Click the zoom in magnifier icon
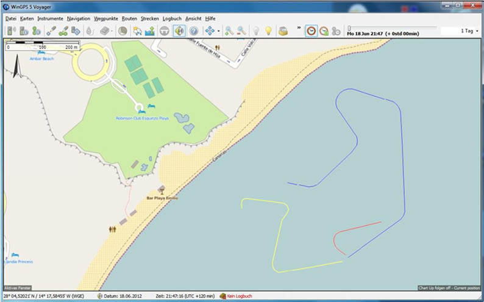484x302 pixels. pyautogui.click(x=229, y=31)
